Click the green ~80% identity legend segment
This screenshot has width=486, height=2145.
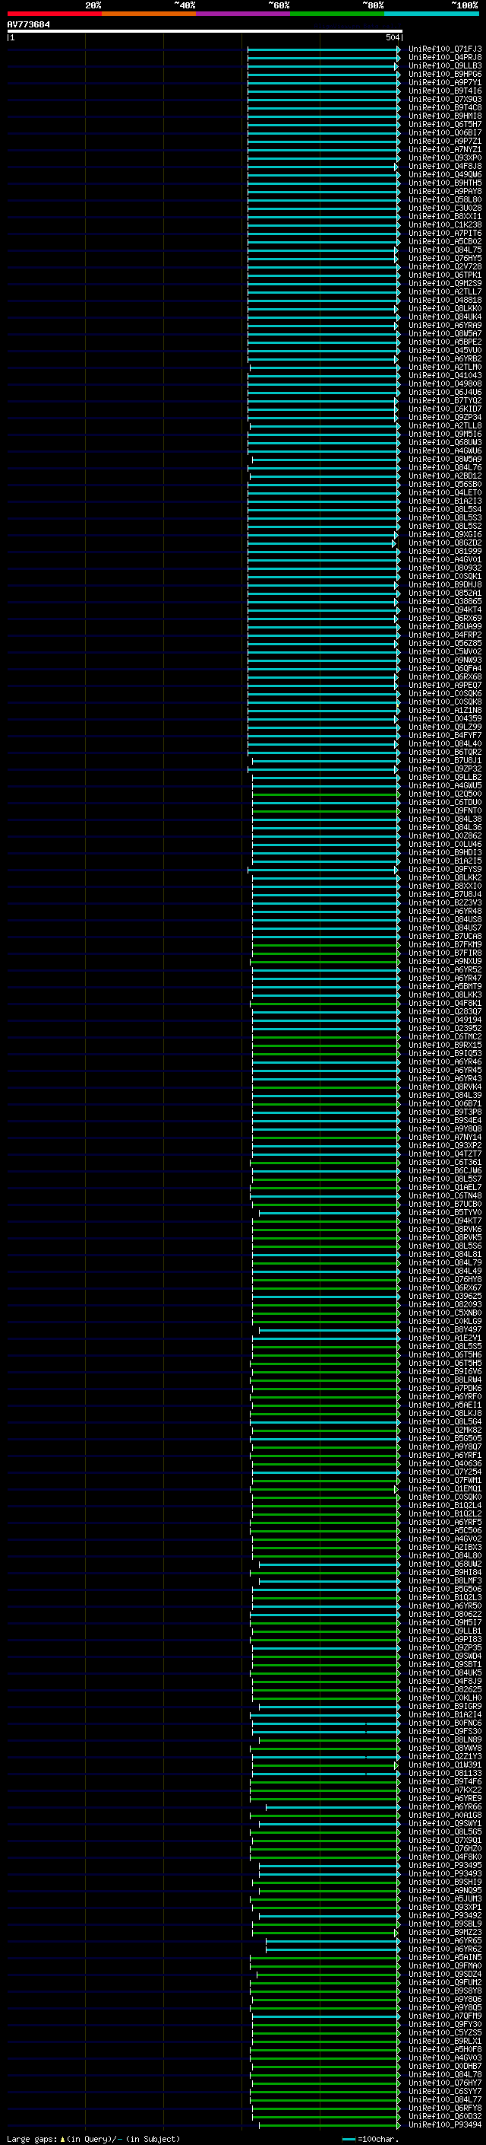(337, 14)
